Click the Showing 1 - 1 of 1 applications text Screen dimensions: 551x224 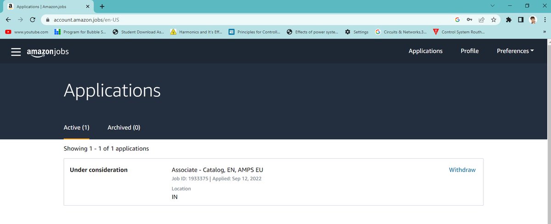(x=106, y=149)
